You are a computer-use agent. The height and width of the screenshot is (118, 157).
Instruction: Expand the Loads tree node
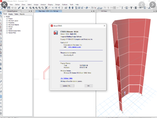click(7, 29)
